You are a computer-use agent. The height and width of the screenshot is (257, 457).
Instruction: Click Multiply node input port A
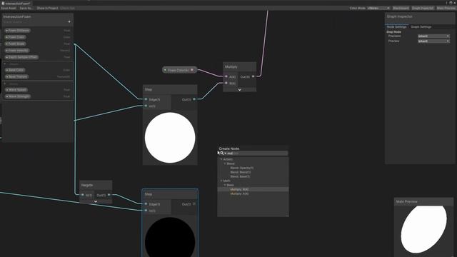[226, 76]
